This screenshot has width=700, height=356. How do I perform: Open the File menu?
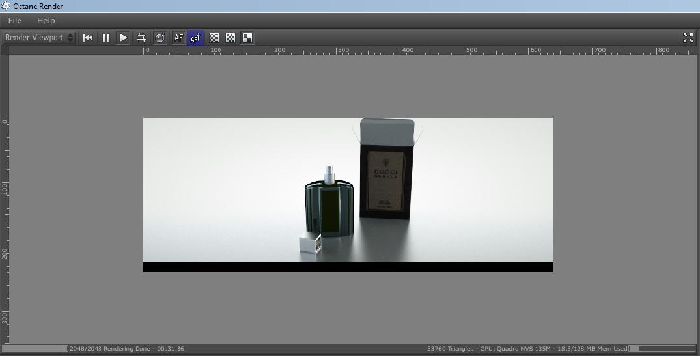coord(14,21)
